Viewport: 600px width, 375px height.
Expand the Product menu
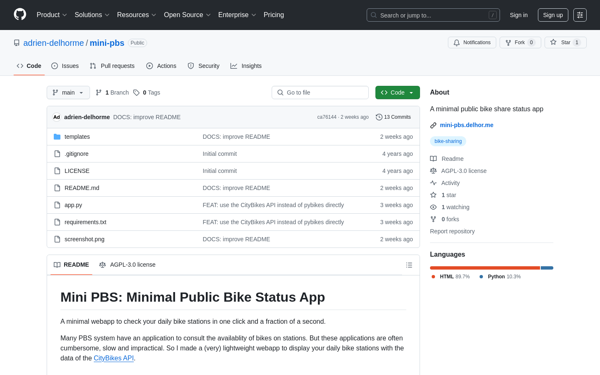[x=52, y=15]
